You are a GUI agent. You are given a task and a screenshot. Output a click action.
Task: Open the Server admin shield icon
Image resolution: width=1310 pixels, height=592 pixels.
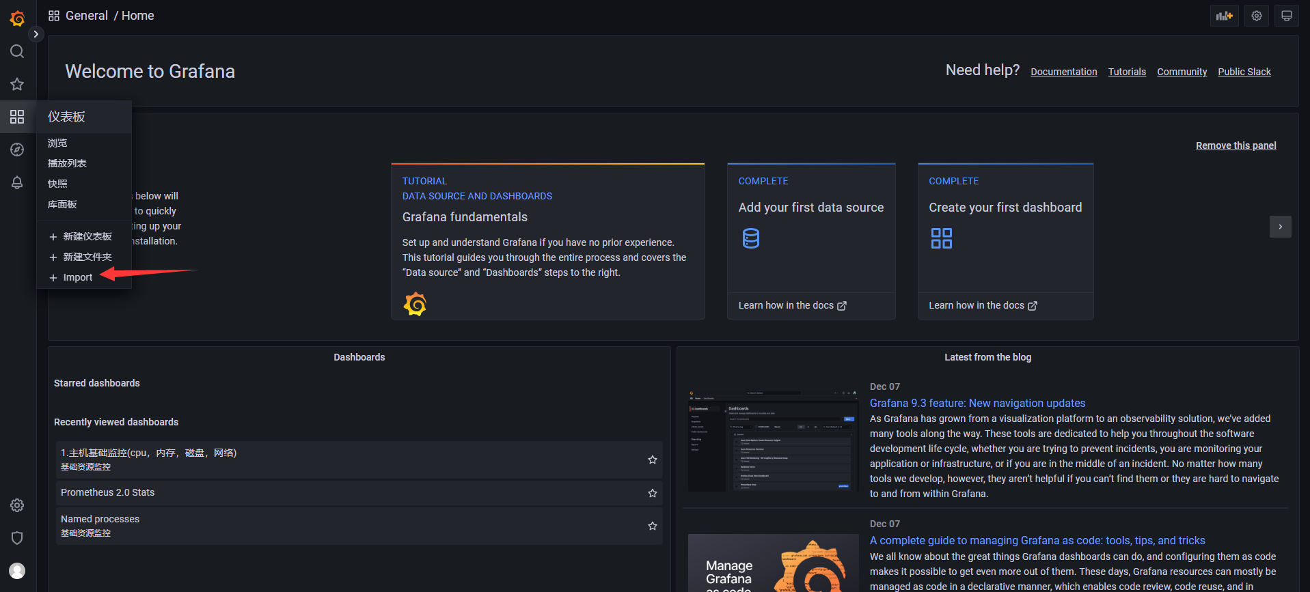pos(17,538)
